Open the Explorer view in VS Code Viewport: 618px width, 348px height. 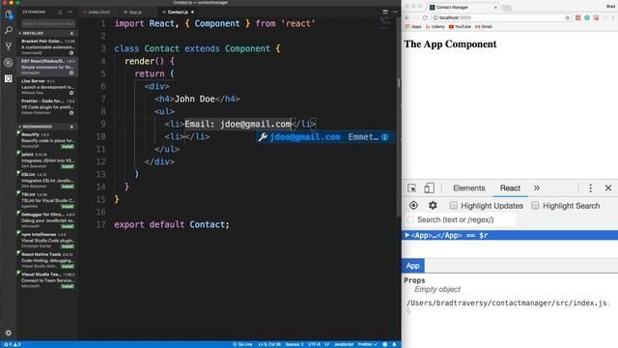tap(9, 15)
